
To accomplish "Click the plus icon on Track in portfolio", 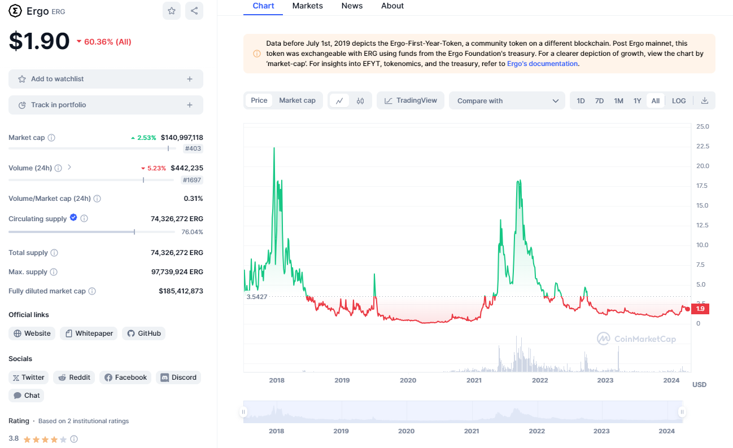I will pyautogui.click(x=190, y=105).
